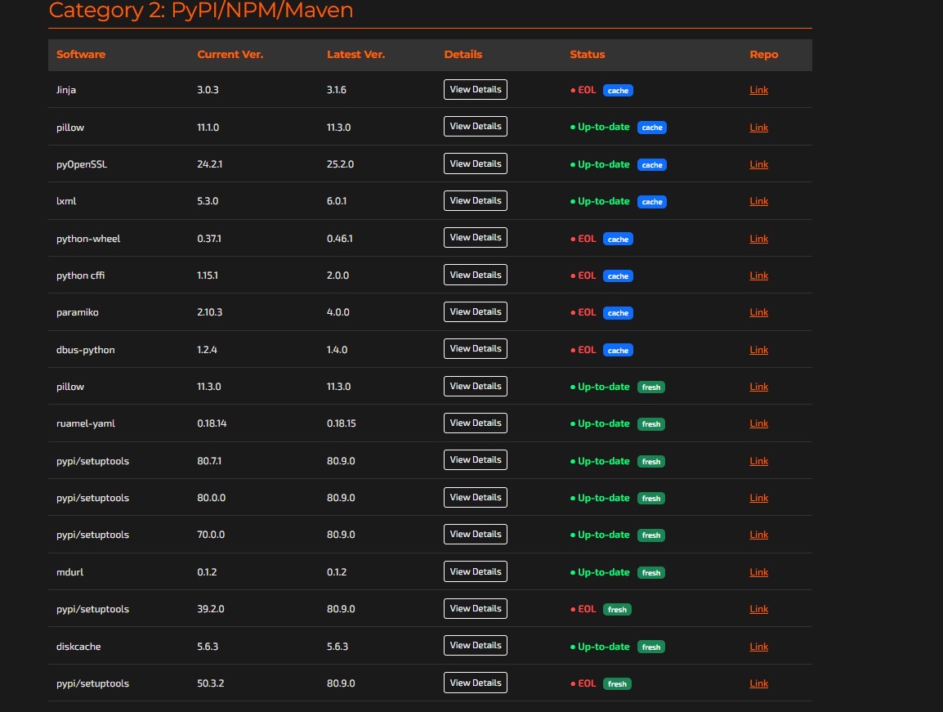
Task: Show details for lxml
Action: tap(475, 200)
